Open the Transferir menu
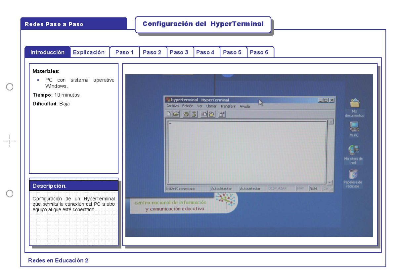The width and height of the screenshot is (397, 280). click(x=228, y=106)
